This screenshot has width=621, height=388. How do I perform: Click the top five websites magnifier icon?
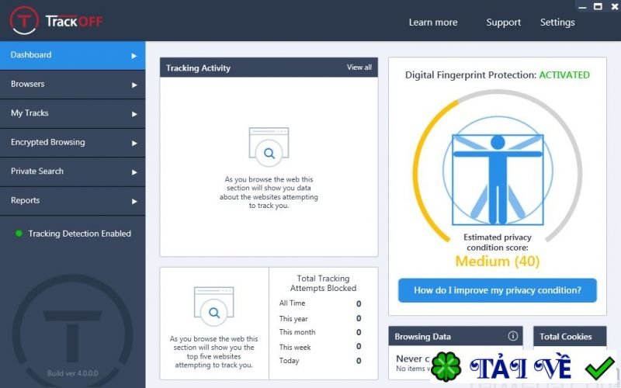click(x=214, y=306)
